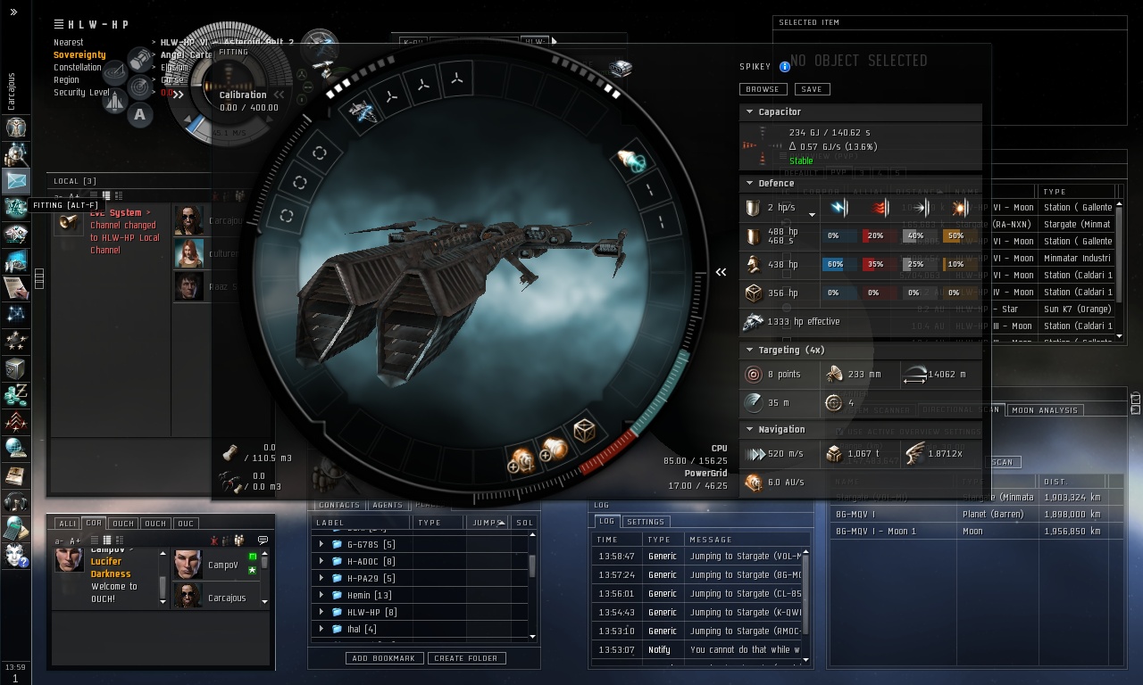The height and width of the screenshot is (685, 1143).
Task: Switch to the Alli chat tab
Action: tap(67, 524)
